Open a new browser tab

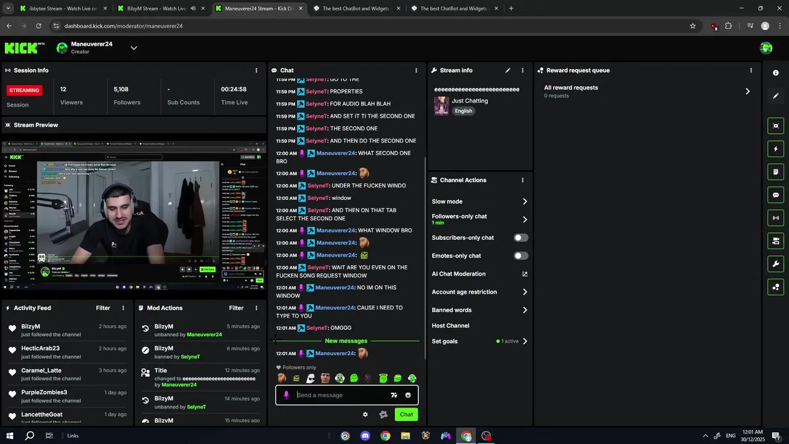tap(511, 9)
